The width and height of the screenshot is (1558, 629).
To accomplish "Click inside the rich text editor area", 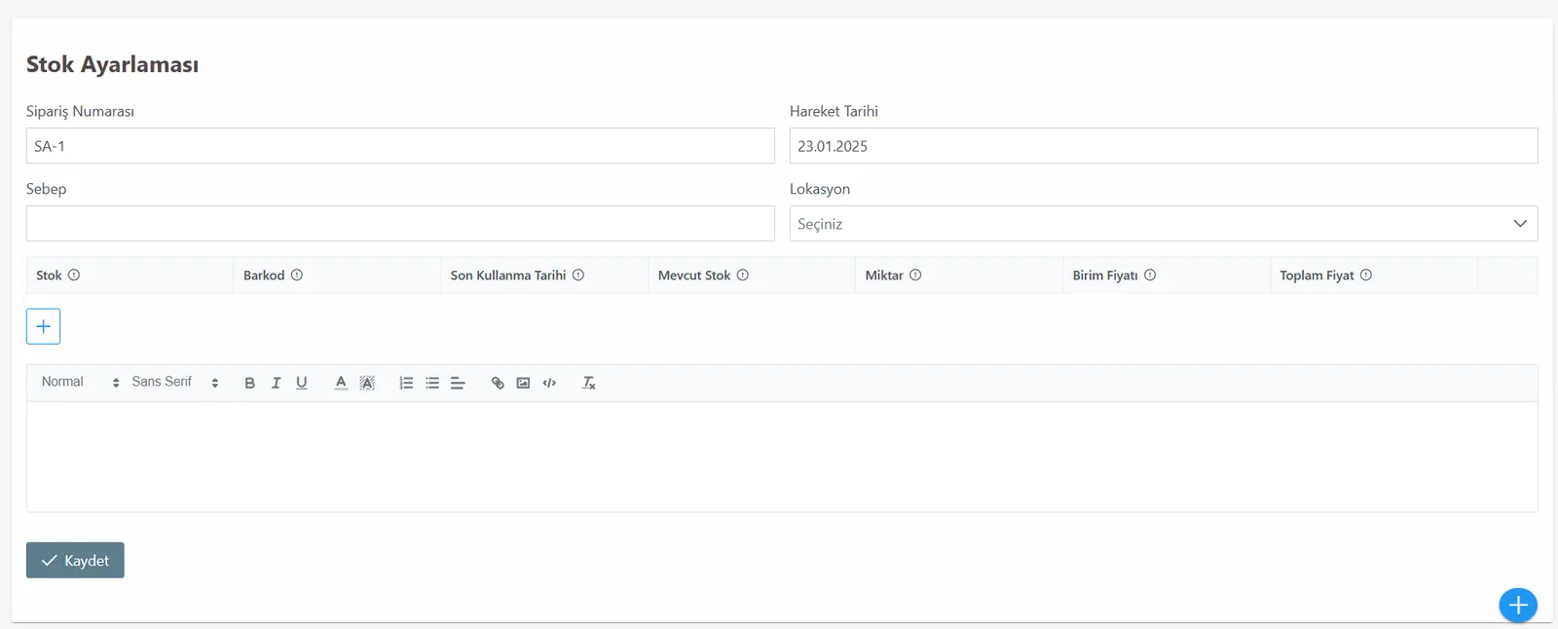I will tap(782, 457).
